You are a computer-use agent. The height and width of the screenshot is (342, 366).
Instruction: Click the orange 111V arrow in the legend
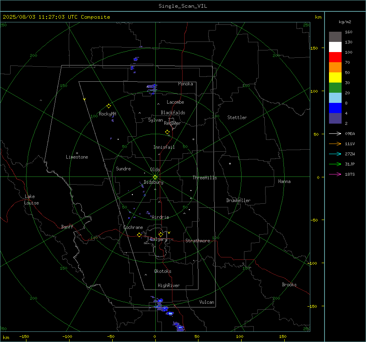tap(335, 144)
